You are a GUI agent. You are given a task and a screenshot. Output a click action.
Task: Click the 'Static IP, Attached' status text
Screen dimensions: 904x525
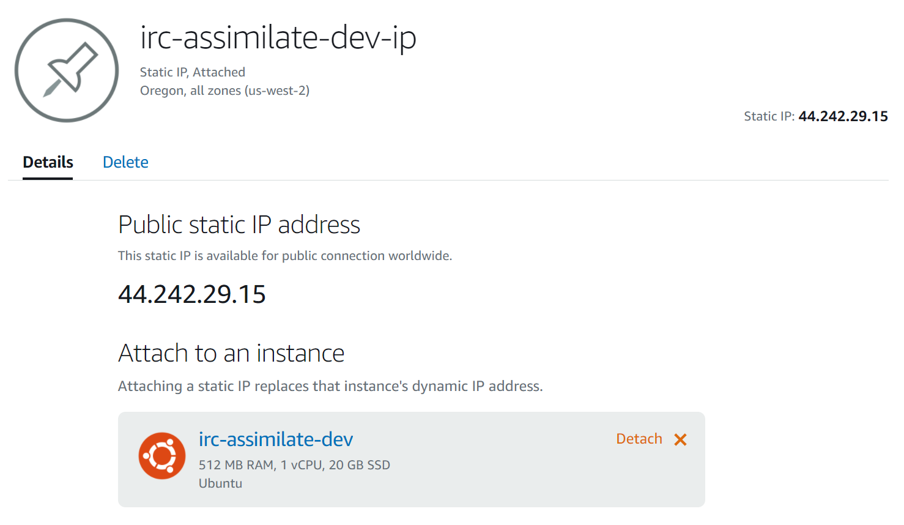193,72
